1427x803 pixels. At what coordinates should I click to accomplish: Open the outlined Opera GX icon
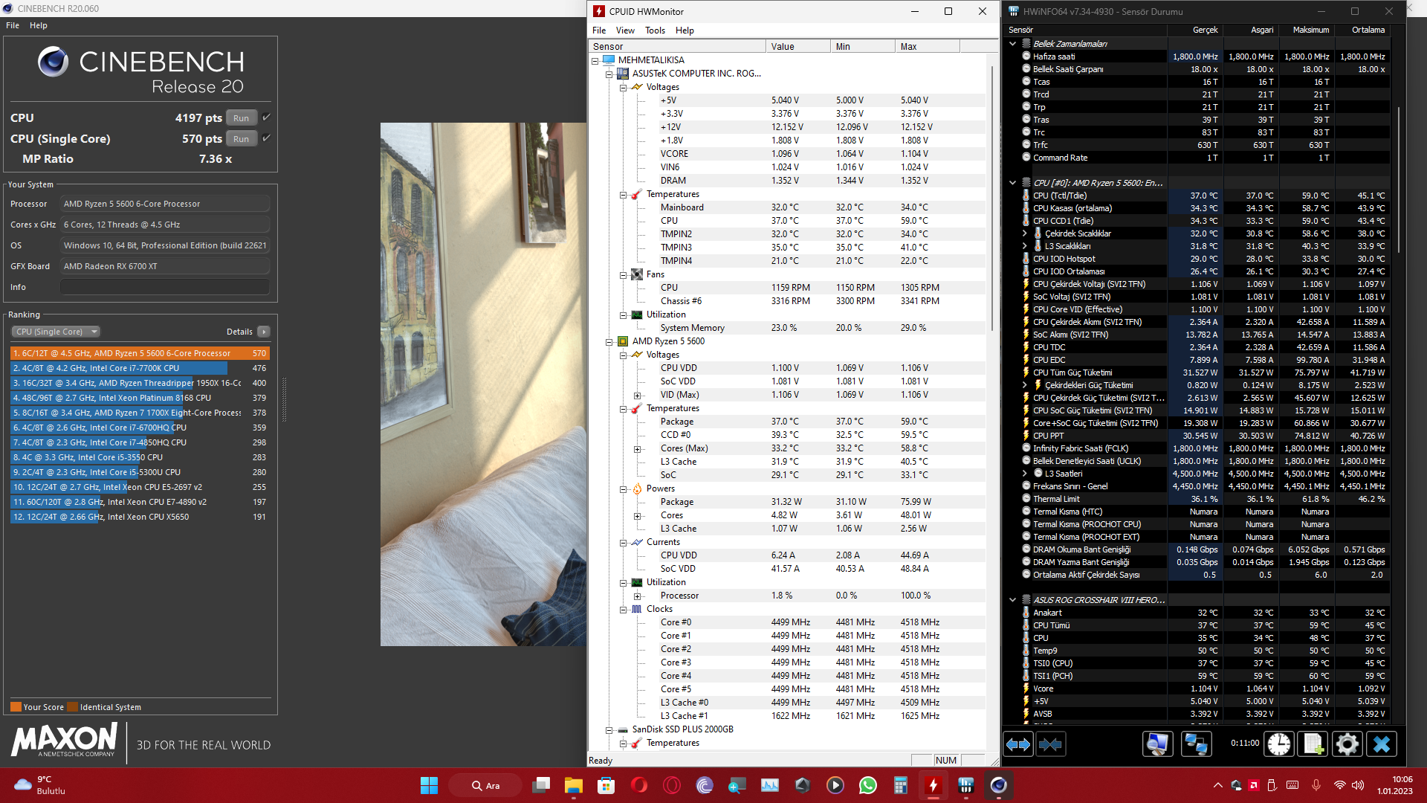coord(671,785)
